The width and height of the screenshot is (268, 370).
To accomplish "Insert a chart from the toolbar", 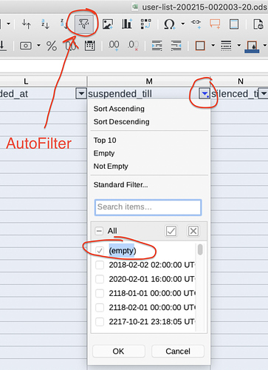I will (x=127, y=24).
